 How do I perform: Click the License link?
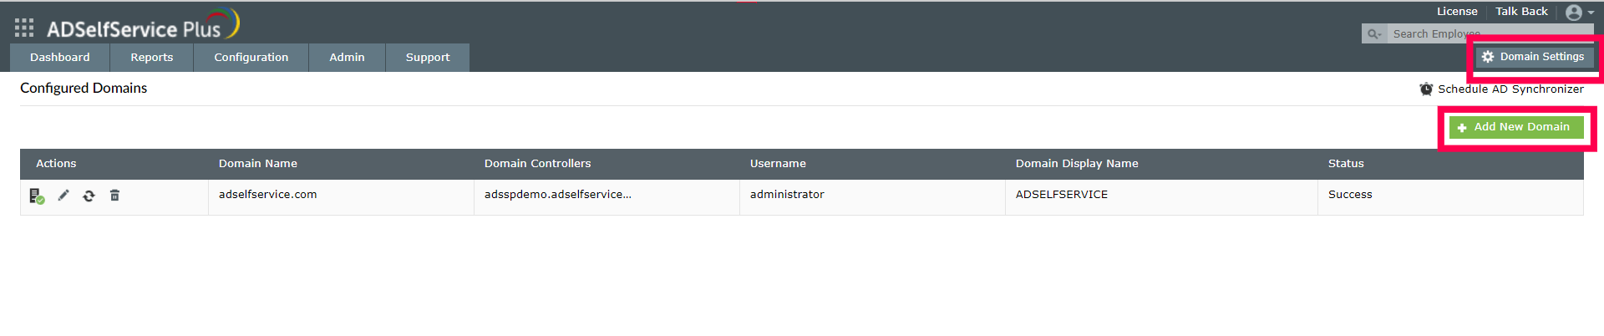tap(1457, 12)
